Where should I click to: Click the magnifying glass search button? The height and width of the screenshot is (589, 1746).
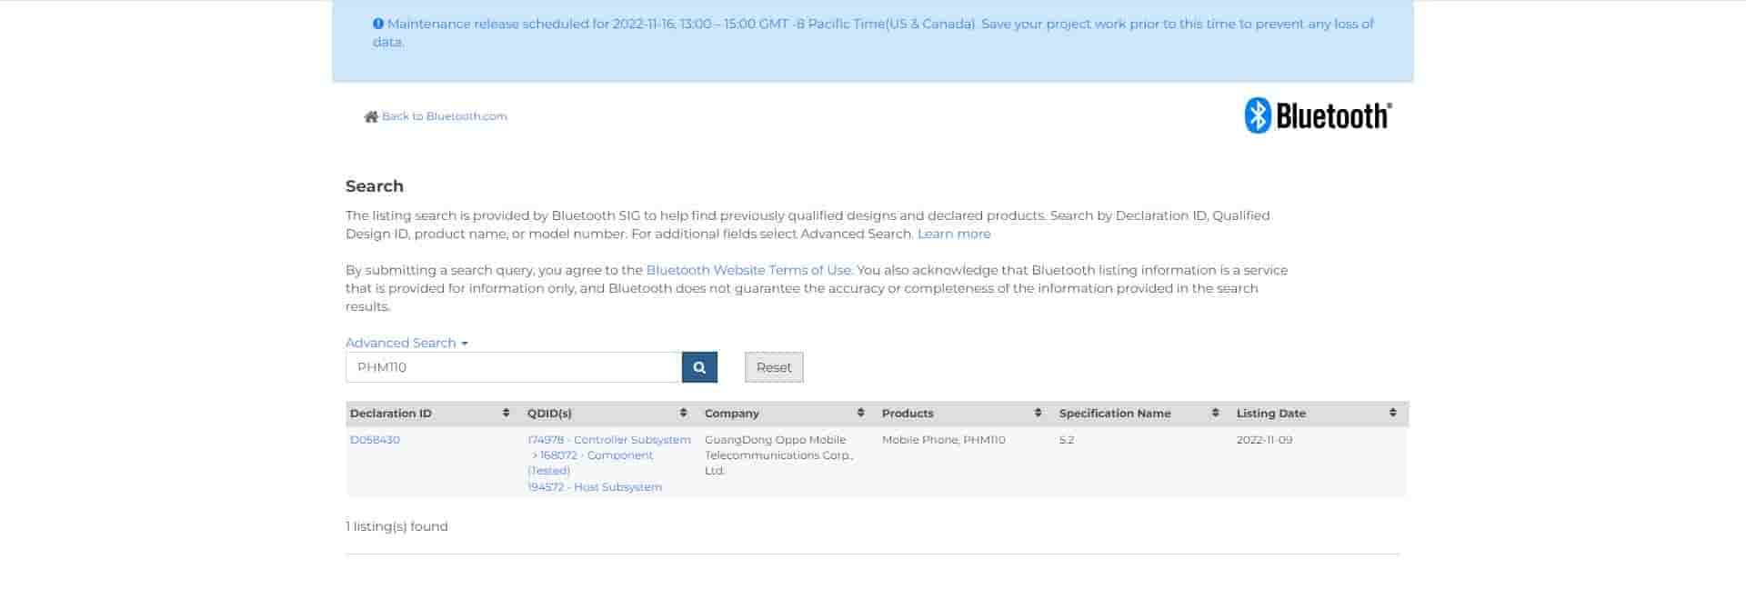pos(699,367)
